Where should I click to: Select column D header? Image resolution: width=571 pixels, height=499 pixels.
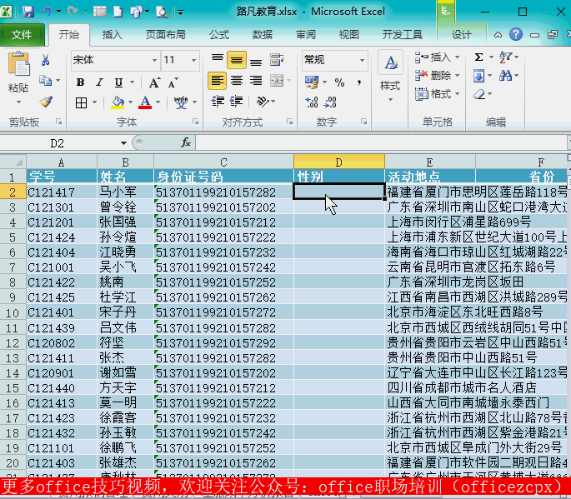click(x=338, y=162)
